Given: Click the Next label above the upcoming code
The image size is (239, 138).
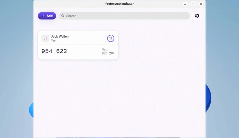Looking at the screenshot, I should [x=105, y=49].
